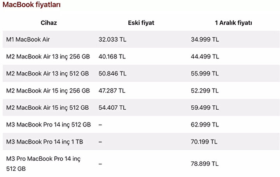Click the 44.499 TL price cell
Image resolution: width=280 pixels, height=177 pixels.
(x=205, y=57)
